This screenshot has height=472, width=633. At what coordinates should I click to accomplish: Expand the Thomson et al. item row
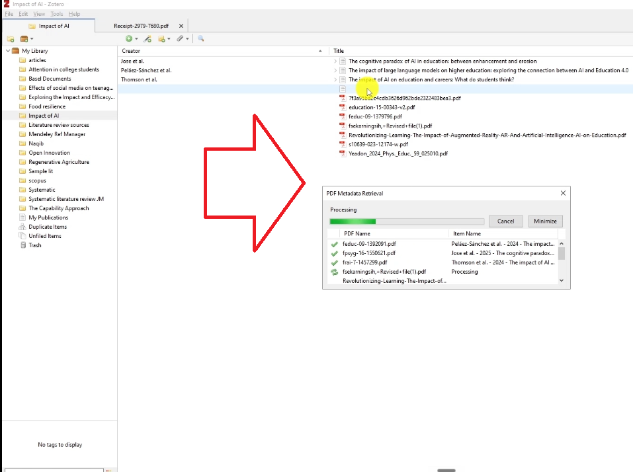335,80
